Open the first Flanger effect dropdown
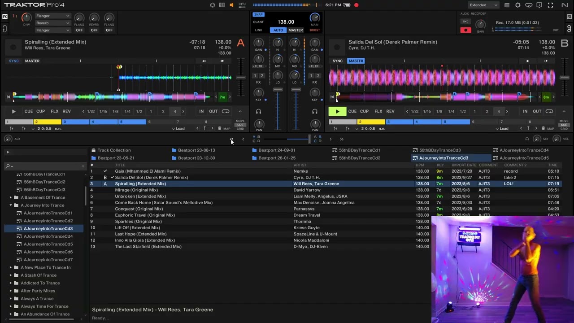 click(53, 16)
